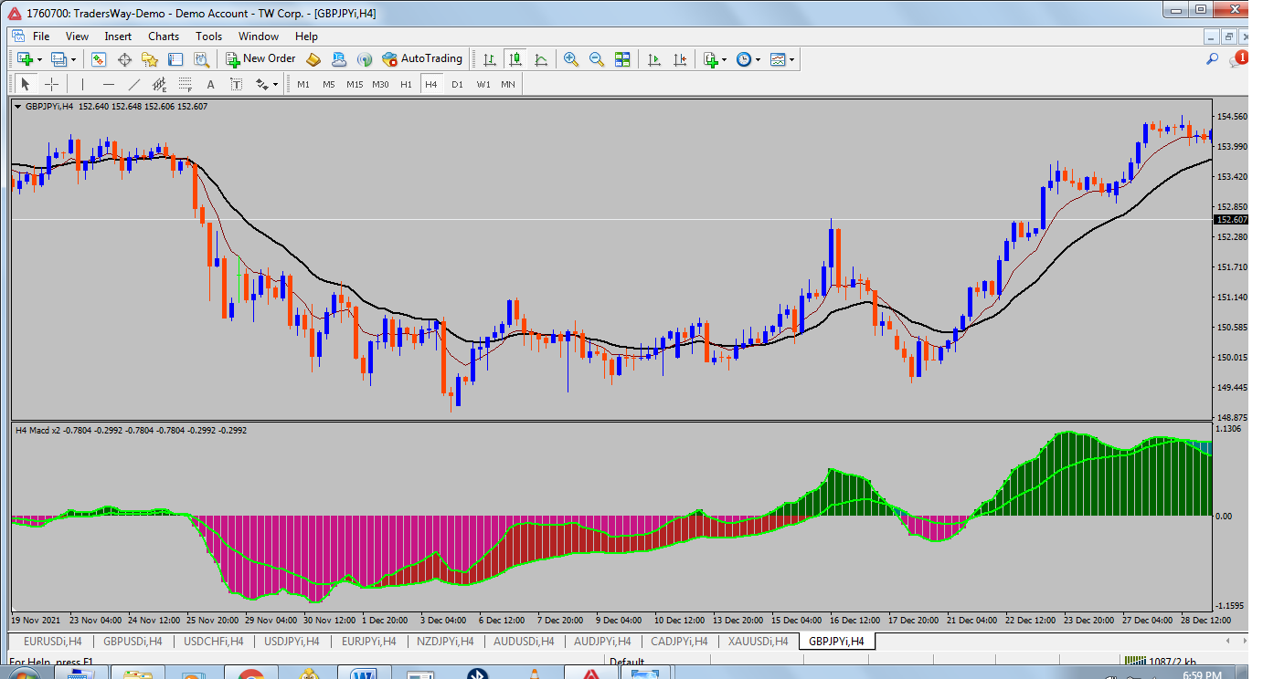
Task: Open the Periodicity clock dropdown
Action: [748, 59]
